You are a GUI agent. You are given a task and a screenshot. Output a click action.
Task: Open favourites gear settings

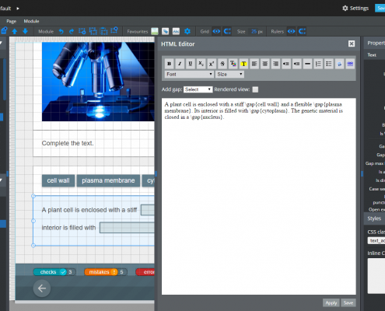click(x=187, y=31)
